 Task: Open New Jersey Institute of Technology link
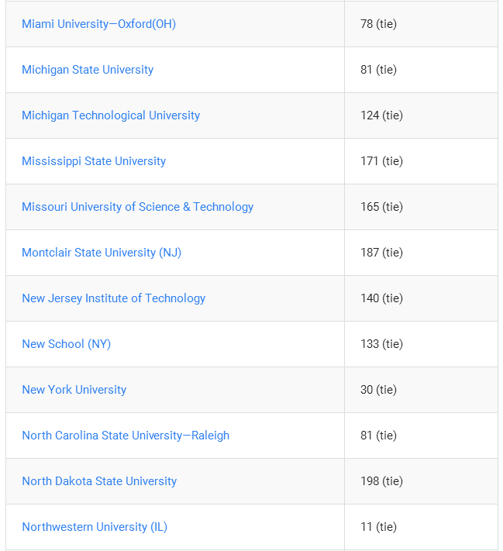coord(113,298)
